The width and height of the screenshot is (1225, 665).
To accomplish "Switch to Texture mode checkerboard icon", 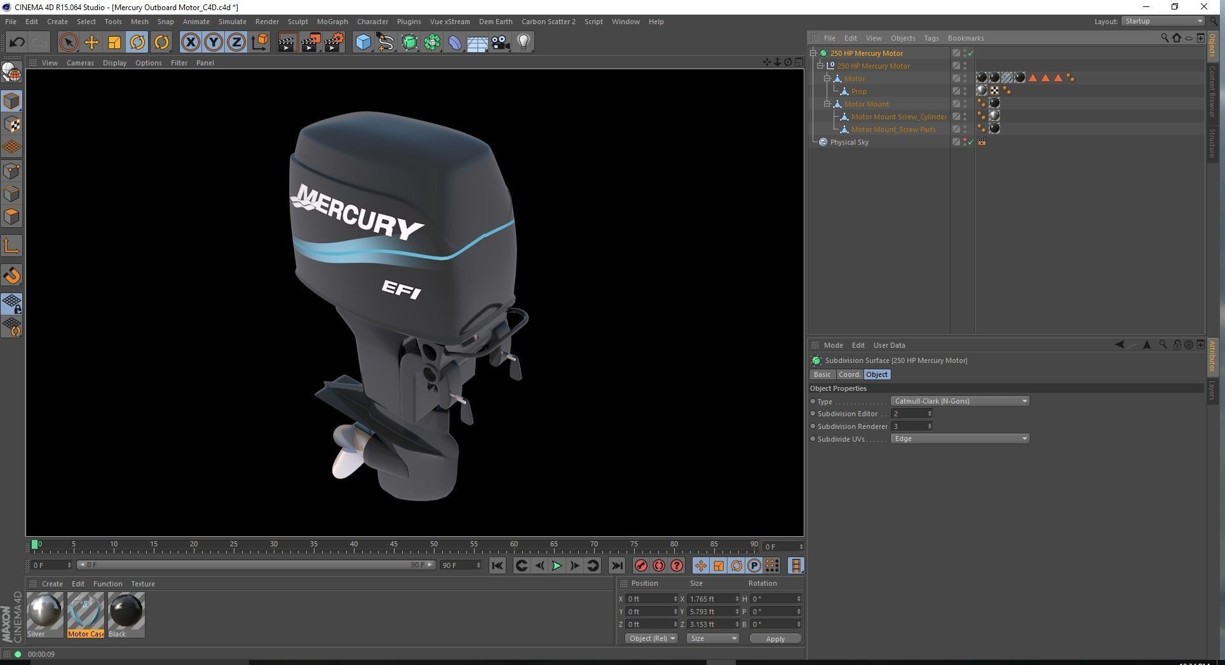I will tap(11, 124).
